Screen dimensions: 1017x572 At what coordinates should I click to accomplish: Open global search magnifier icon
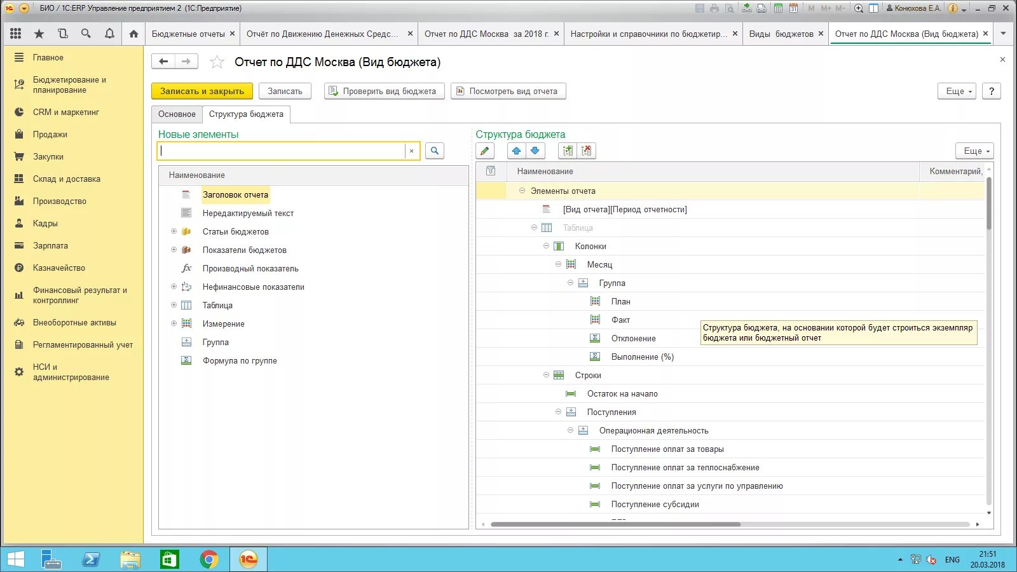click(86, 34)
